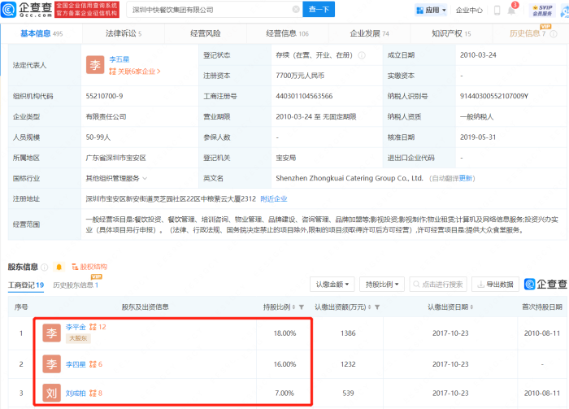
Task: Click filter icon on 持股比例 column
Action: [x=302, y=307]
